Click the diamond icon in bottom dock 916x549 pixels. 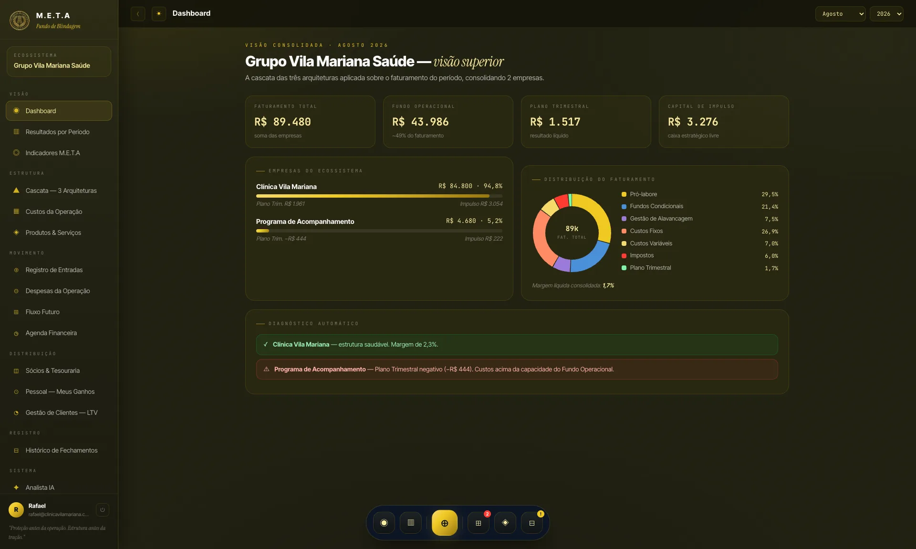coord(505,523)
